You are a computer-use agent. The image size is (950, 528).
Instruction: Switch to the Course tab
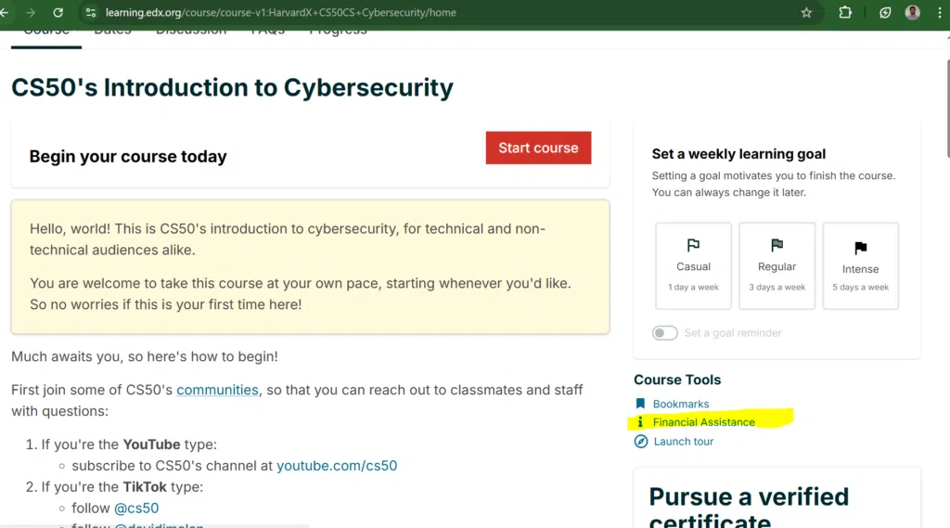(46, 35)
